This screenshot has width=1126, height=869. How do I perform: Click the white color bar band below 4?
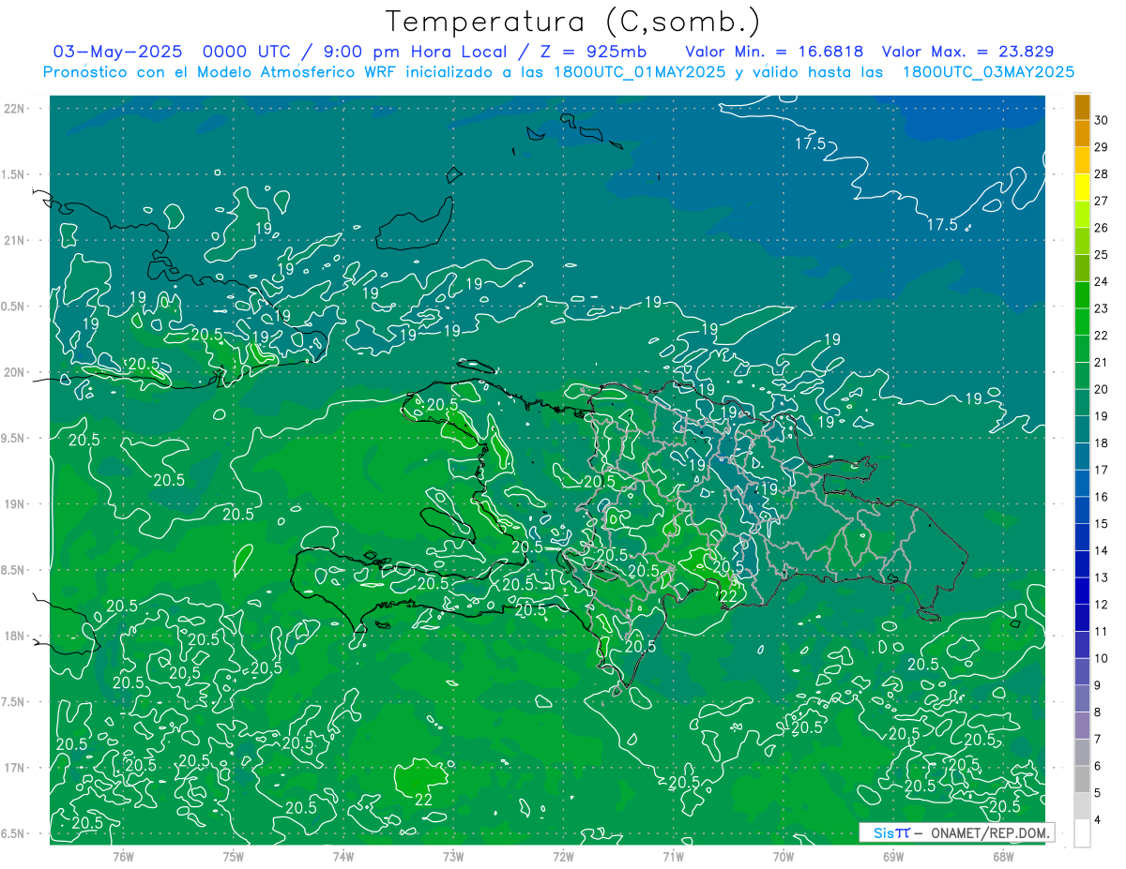coord(1082,833)
